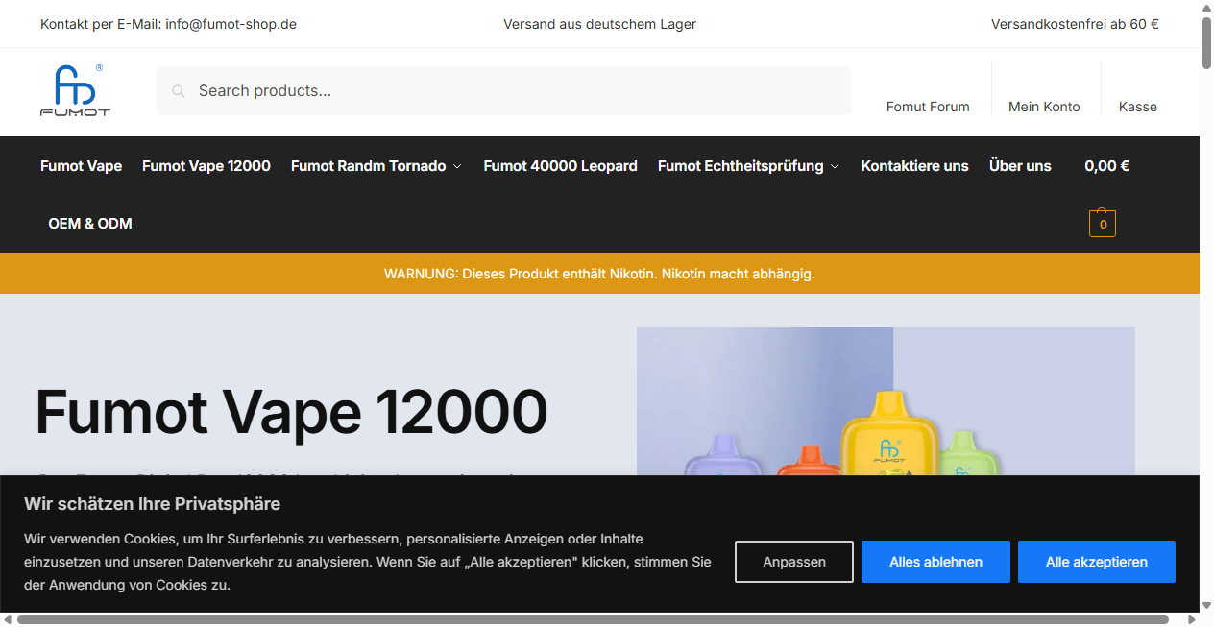Email info@fumot-shop.de via the header link
The height and width of the screenshot is (627, 1214).
click(x=231, y=24)
